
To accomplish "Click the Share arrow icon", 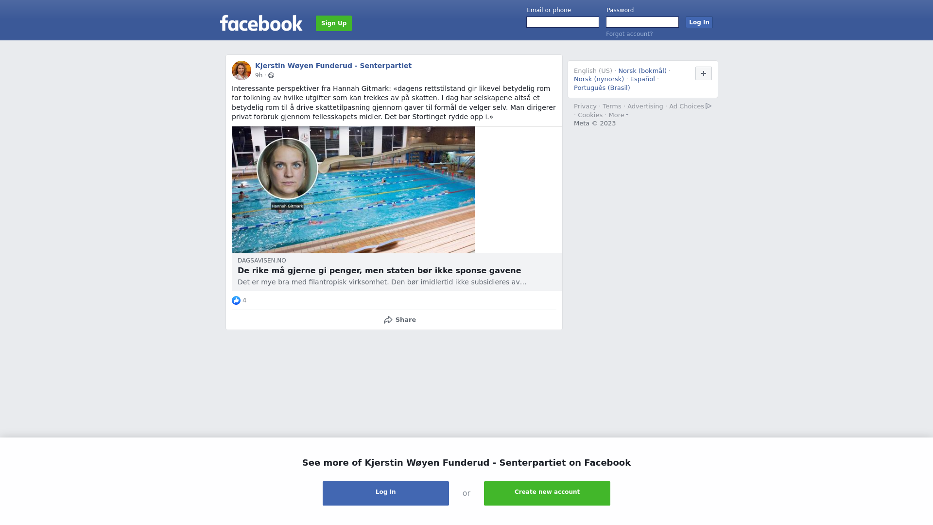I will pyautogui.click(x=388, y=320).
